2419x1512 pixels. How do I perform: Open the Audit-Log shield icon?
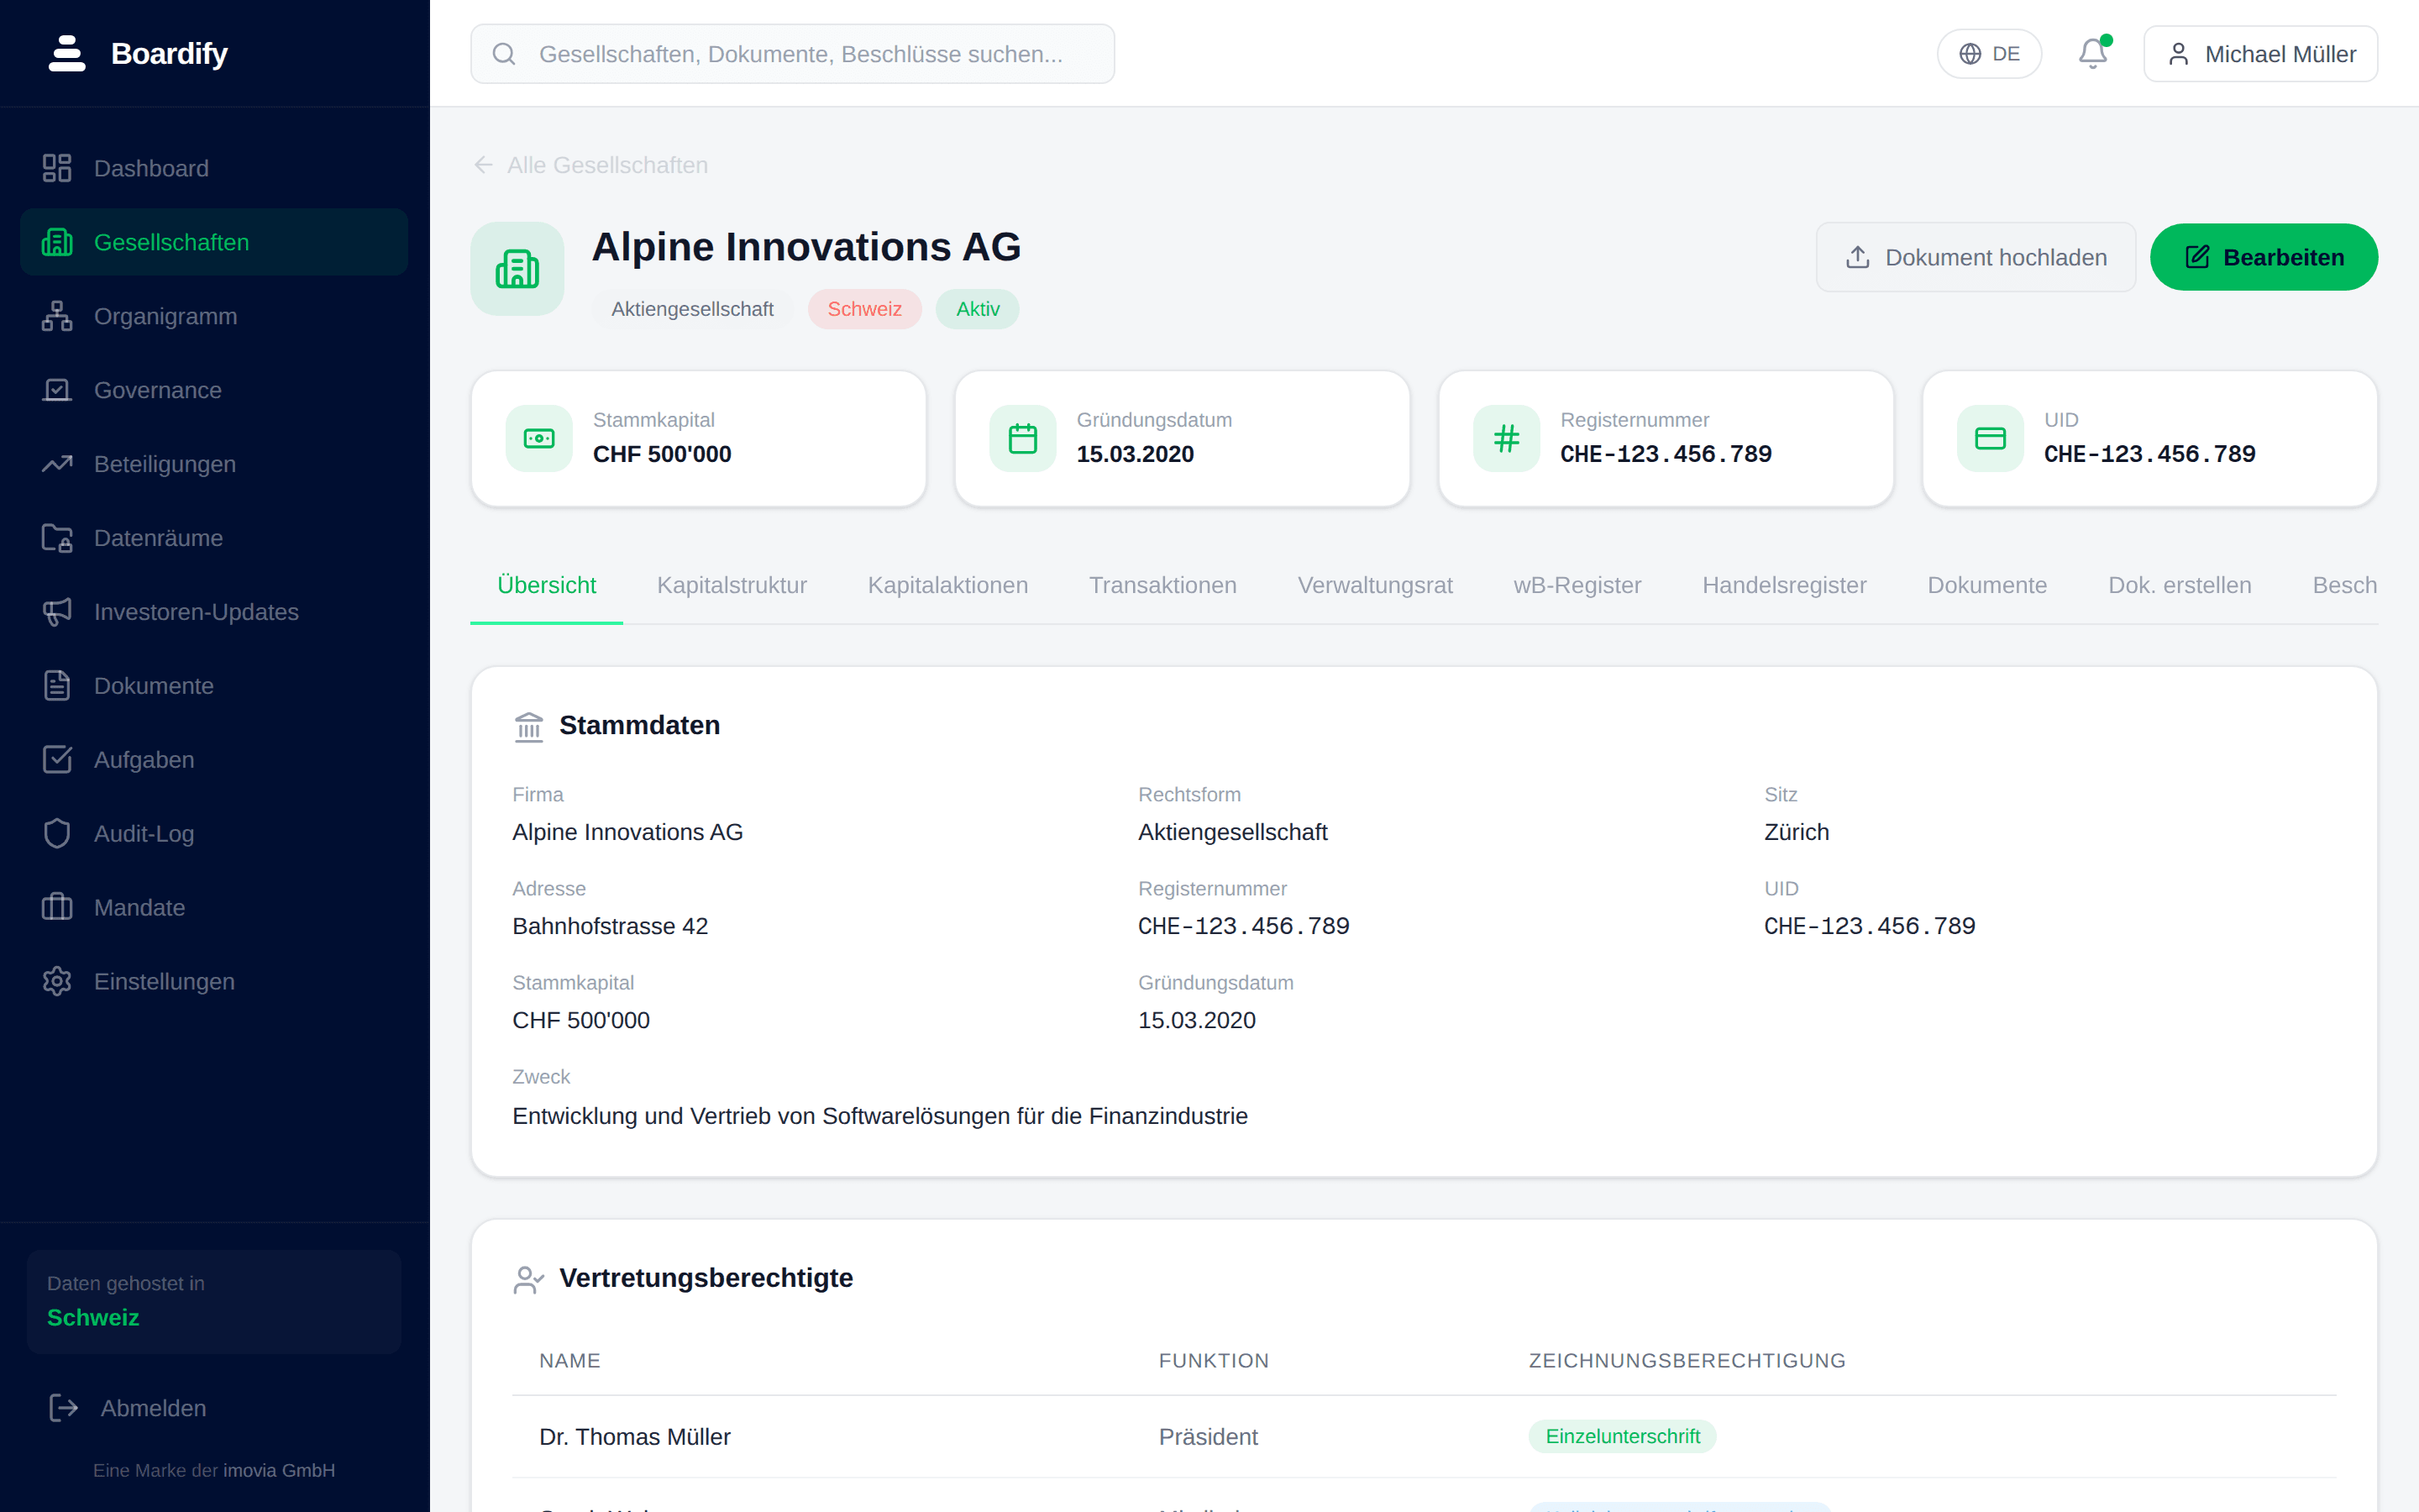click(x=57, y=834)
